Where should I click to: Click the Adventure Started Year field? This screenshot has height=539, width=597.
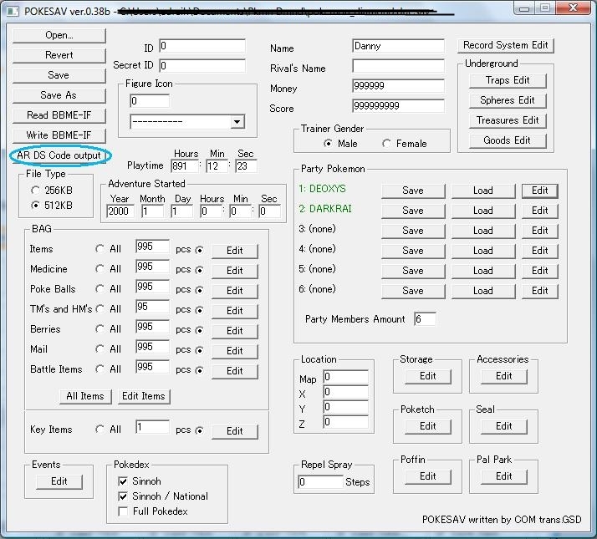pyautogui.click(x=120, y=211)
